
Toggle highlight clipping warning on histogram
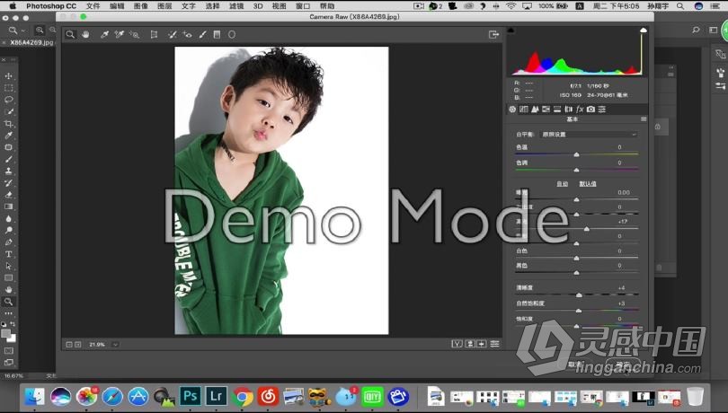point(643,31)
